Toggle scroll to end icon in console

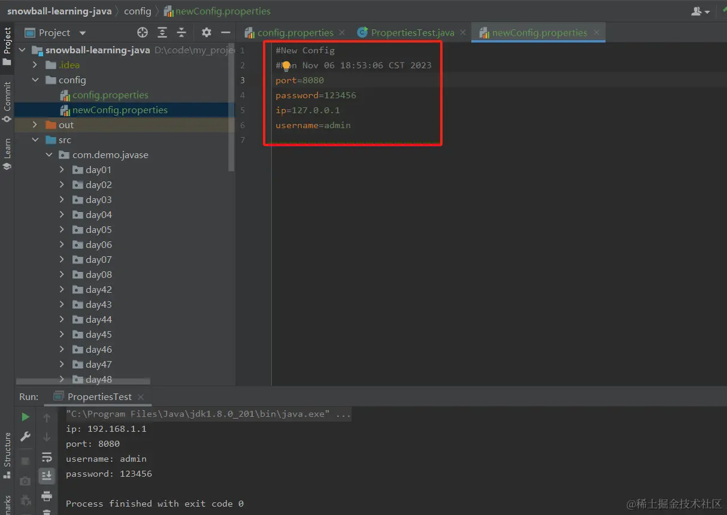point(47,476)
